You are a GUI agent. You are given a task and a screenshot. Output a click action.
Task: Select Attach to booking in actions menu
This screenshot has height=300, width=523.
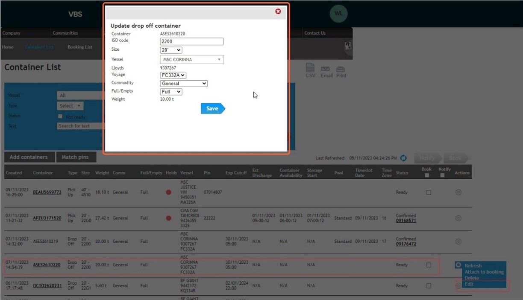(x=484, y=272)
